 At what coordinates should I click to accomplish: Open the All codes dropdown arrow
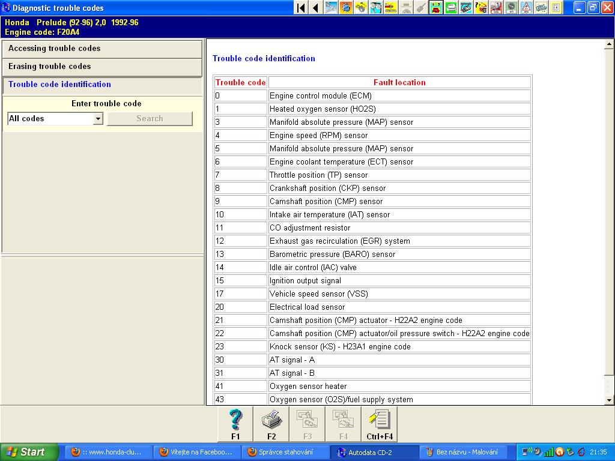pyautogui.click(x=98, y=119)
